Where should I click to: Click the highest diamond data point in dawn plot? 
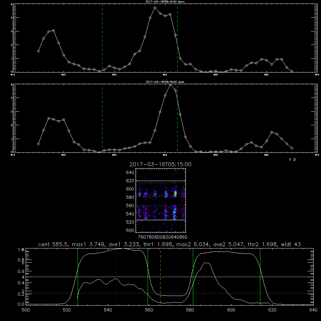pos(155,8)
